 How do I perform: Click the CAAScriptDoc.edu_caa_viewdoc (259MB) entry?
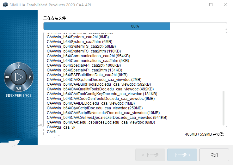pyautogui.click(x=95, y=108)
